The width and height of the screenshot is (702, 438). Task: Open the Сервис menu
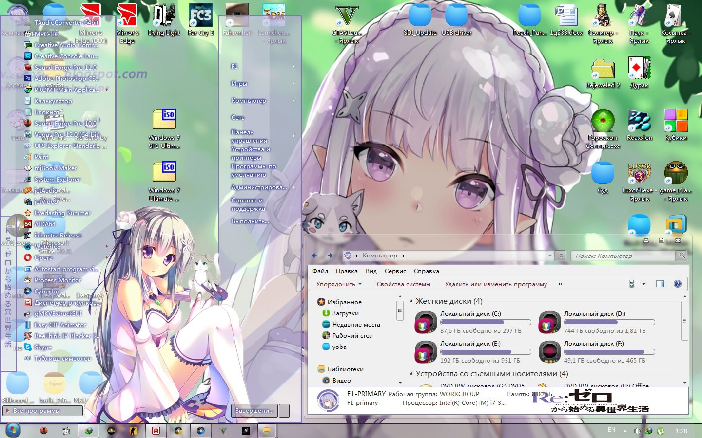(395, 271)
